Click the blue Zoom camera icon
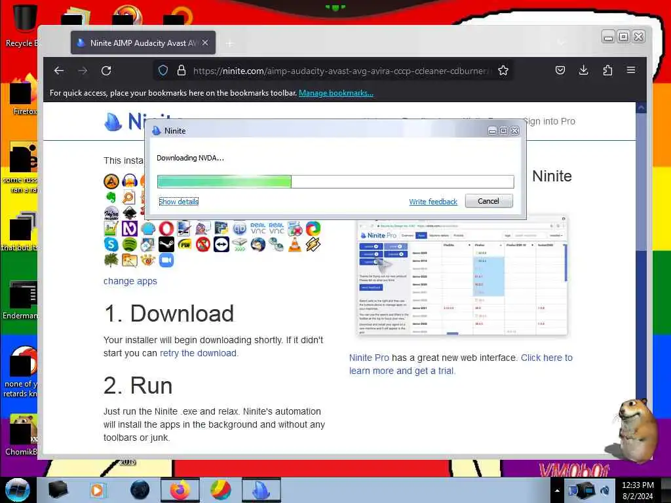This screenshot has height=503, width=671. click(166, 260)
